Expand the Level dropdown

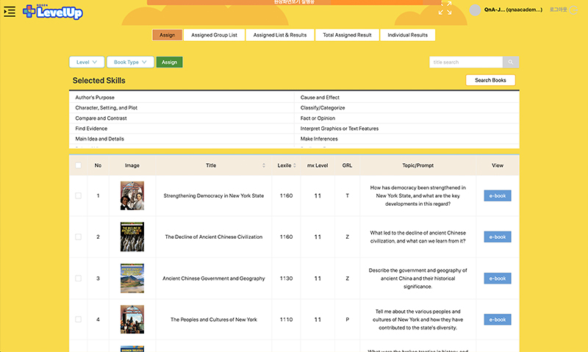(x=86, y=62)
